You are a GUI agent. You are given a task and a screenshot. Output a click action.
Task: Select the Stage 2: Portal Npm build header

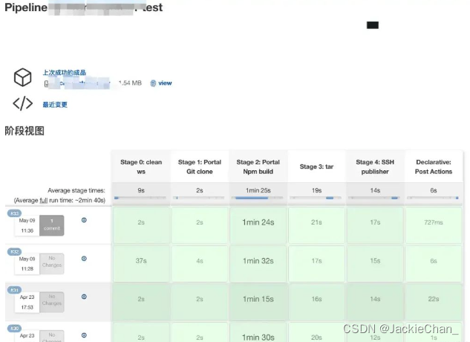click(258, 167)
